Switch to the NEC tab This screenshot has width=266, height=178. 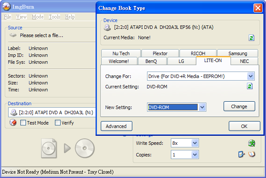pos(244,61)
